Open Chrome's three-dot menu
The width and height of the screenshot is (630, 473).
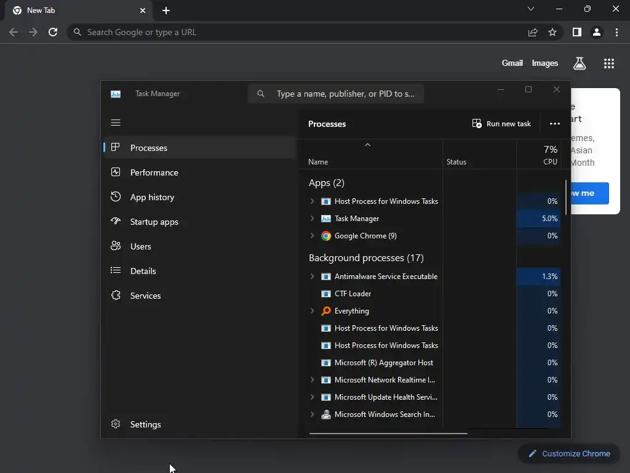click(616, 32)
